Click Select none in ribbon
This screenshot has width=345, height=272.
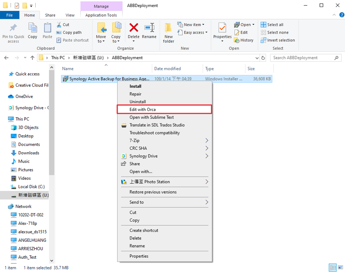pos(275,33)
